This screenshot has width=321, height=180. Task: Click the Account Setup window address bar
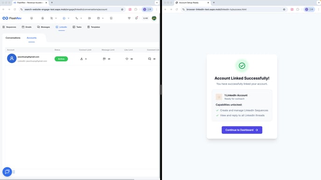(234, 9)
